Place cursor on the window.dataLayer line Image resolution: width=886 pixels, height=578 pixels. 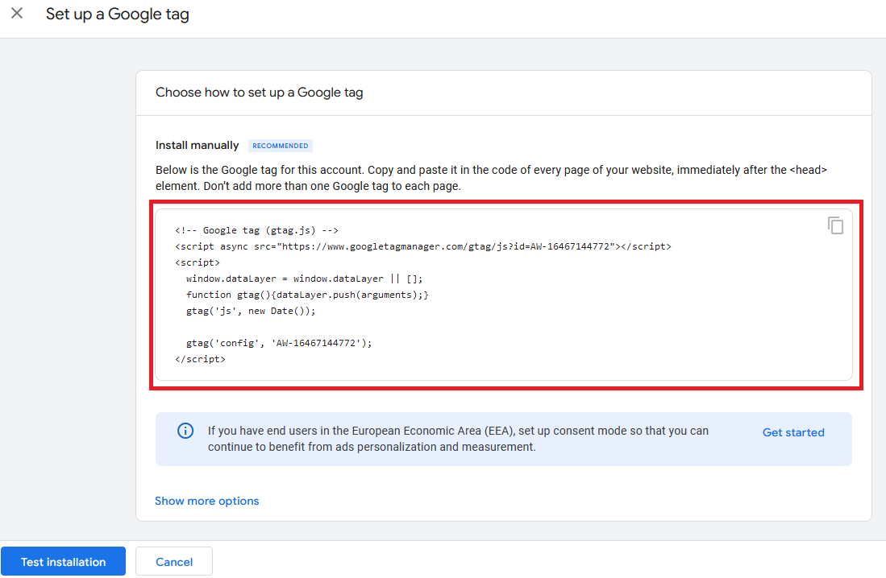tap(304, 279)
